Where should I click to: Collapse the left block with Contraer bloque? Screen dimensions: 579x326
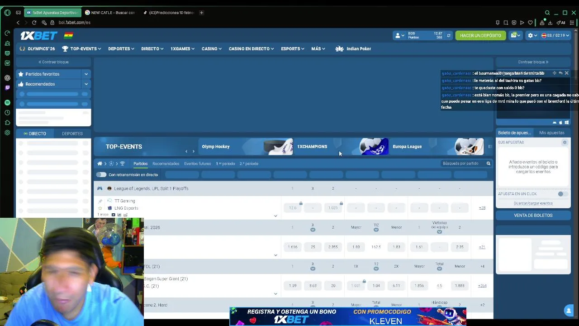pos(53,62)
